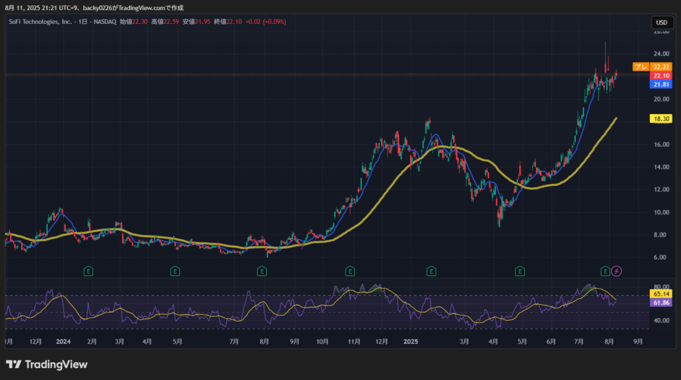Click the purple lightning bolt event icon
This screenshot has width=681, height=380.
click(x=616, y=272)
